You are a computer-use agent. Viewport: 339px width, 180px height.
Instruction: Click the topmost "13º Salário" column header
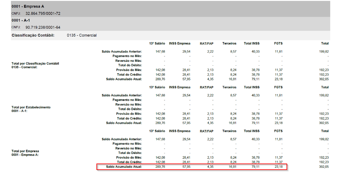(157, 44)
